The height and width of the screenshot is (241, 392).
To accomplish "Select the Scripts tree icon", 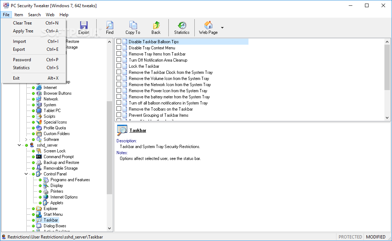I will click(x=39, y=116).
